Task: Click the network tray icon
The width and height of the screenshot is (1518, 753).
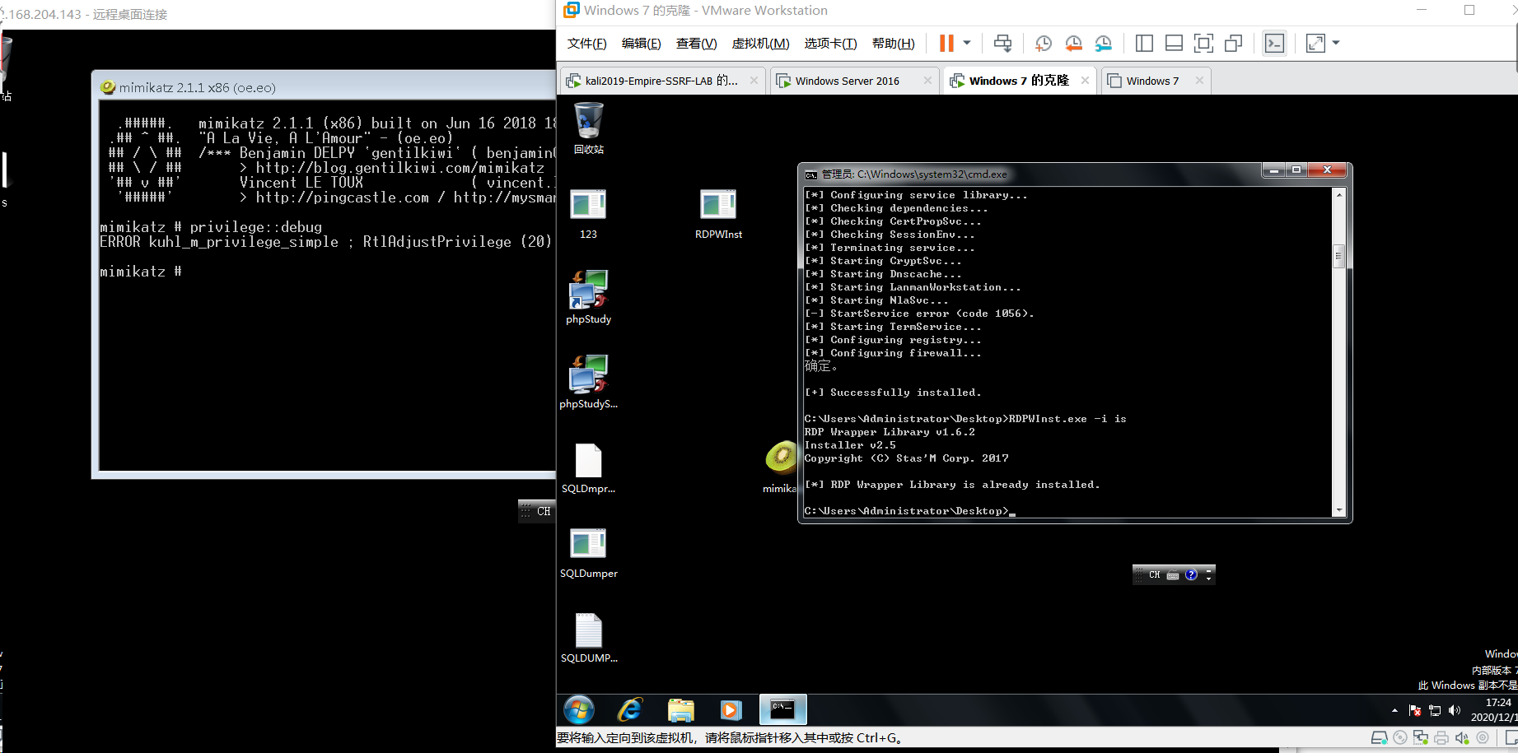Action: pyautogui.click(x=1435, y=710)
